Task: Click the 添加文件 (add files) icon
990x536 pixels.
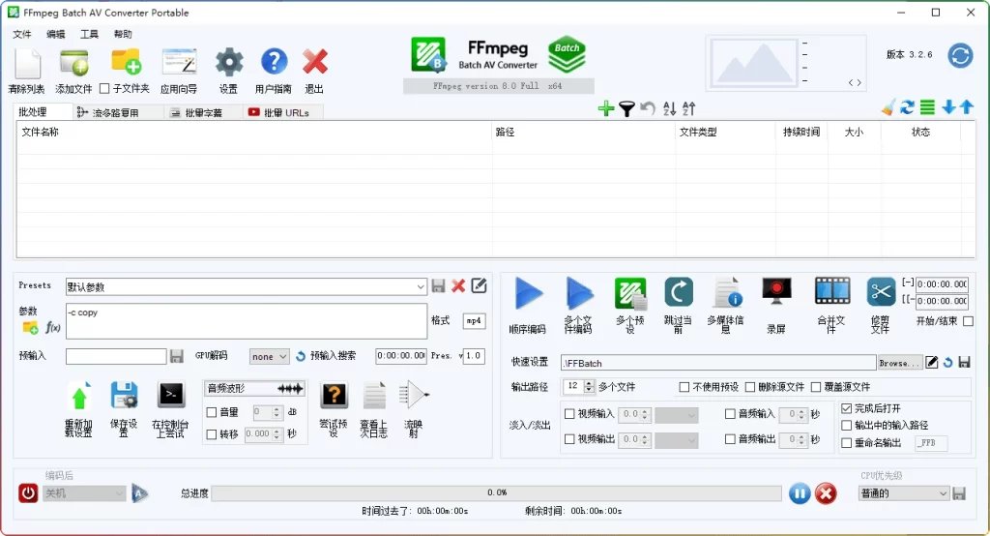Action: pyautogui.click(x=73, y=63)
